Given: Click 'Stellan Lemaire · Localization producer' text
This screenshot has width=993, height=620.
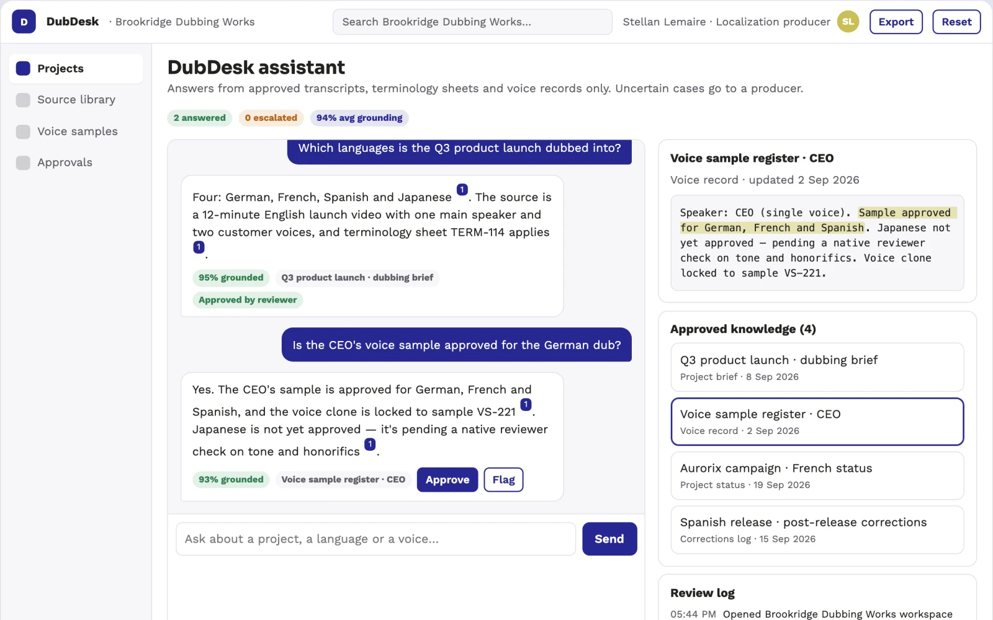Looking at the screenshot, I should click(x=726, y=22).
